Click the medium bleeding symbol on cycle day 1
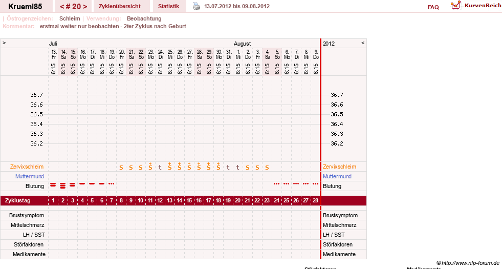Image resolution: width=502 pixels, height=269 pixels. [53, 184]
